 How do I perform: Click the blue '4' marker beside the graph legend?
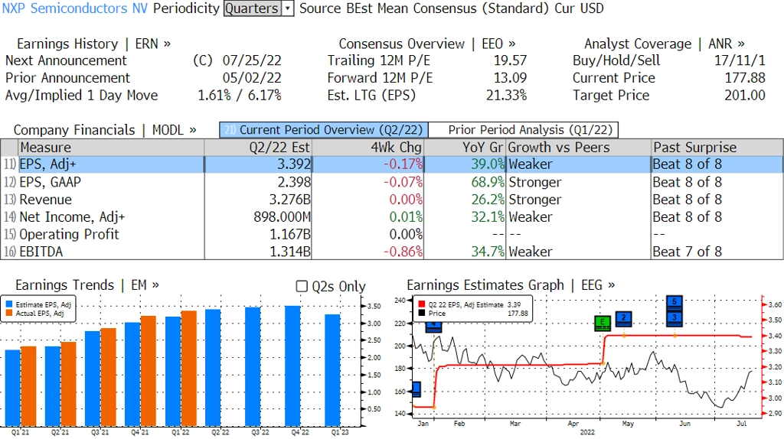click(x=433, y=327)
